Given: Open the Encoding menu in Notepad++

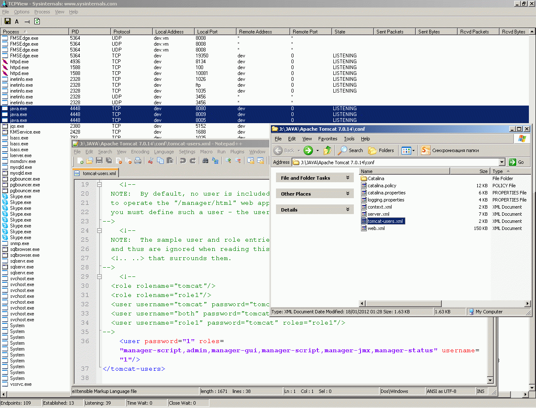Looking at the screenshot, I should click(x=140, y=152).
